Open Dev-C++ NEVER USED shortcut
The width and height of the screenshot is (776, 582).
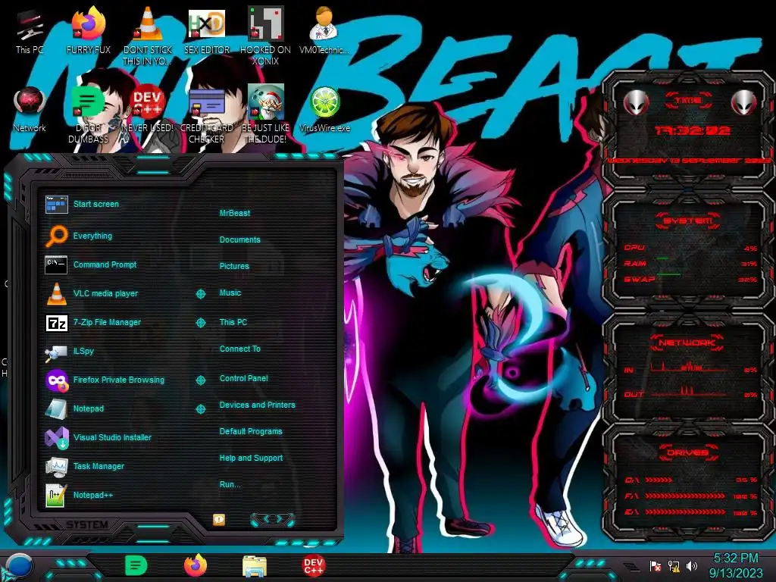click(x=148, y=110)
